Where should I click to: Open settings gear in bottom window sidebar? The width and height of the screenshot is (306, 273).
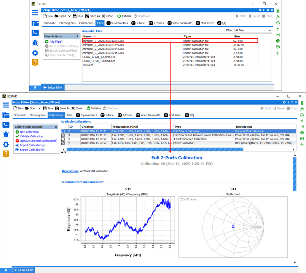coord(6,144)
